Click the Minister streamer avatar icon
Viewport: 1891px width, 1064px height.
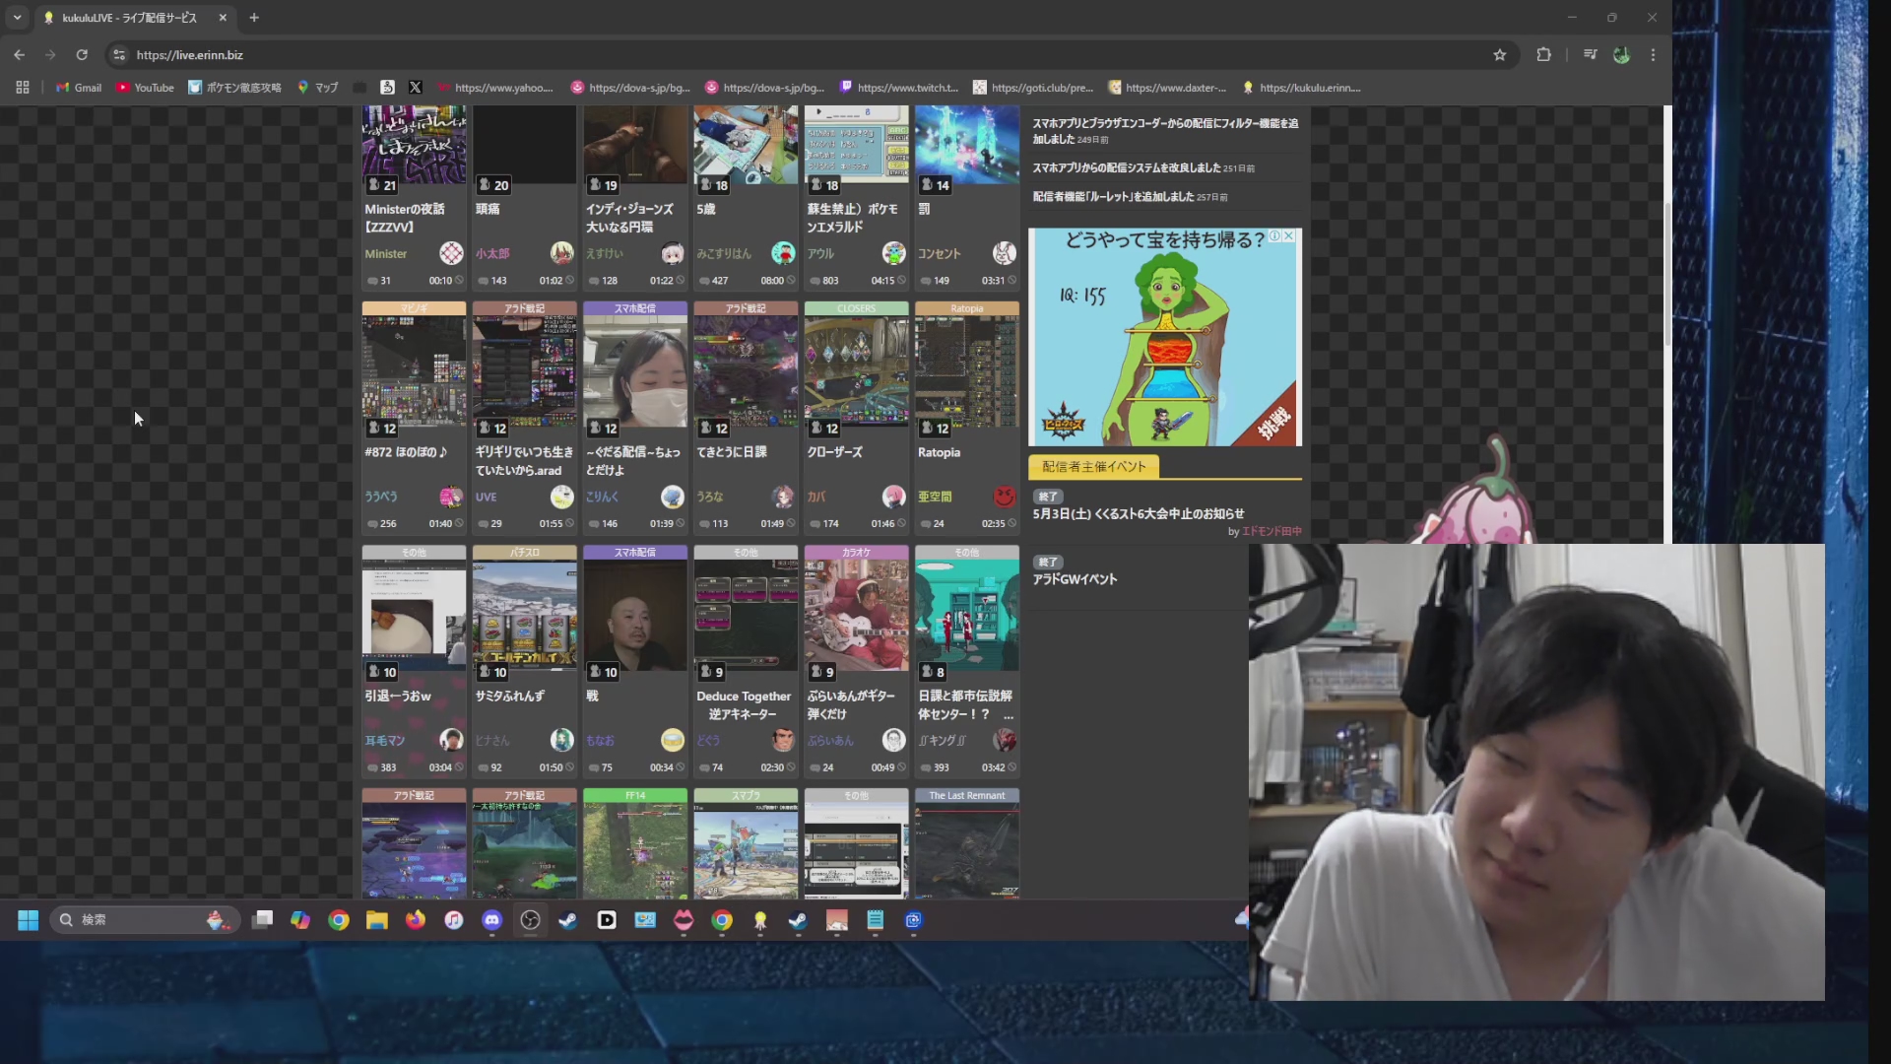click(x=451, y=253)
